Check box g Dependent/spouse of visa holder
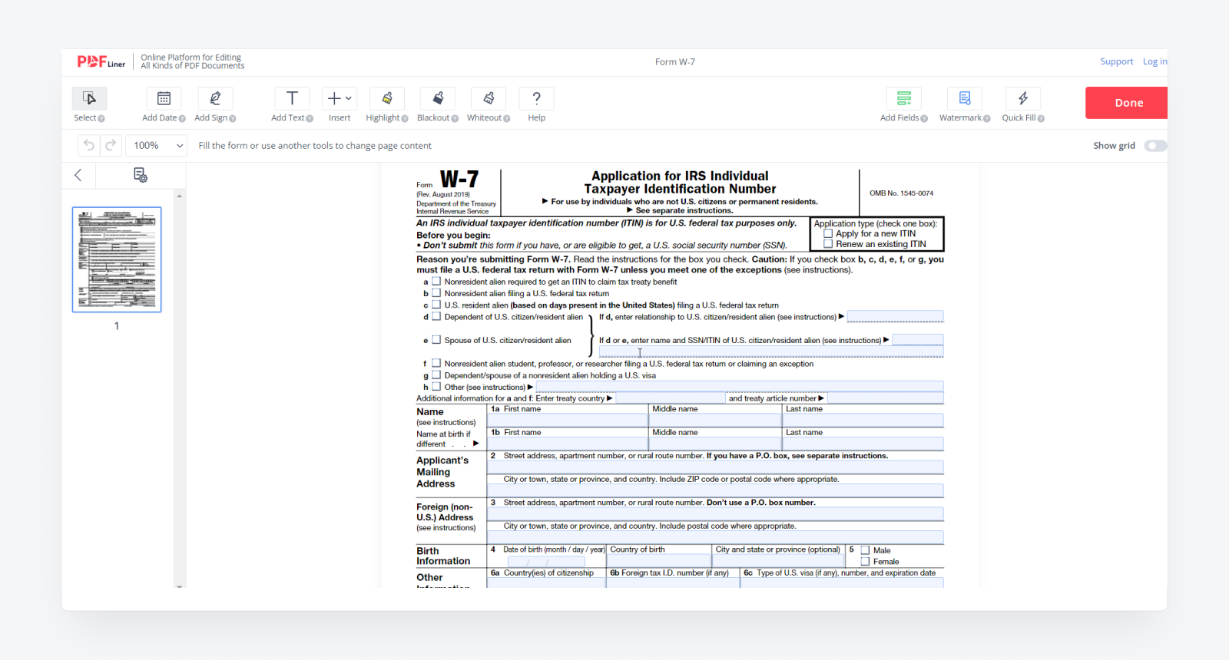 [x=436, y=375]
